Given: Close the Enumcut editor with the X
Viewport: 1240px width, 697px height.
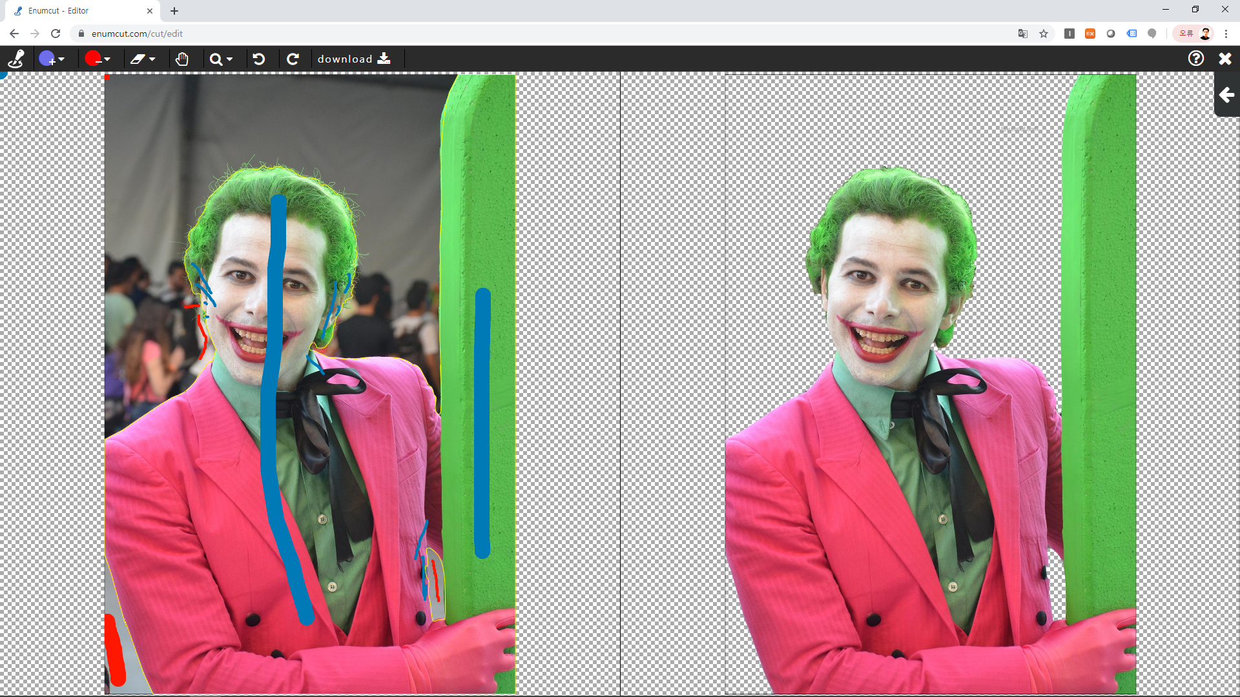Looking at the screenshot, I should pos(1225,59).
